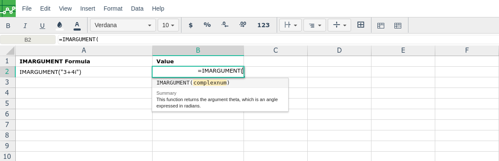Open the Data menu
The height and width of the screenshot is (161, 499).
(137, 8)
